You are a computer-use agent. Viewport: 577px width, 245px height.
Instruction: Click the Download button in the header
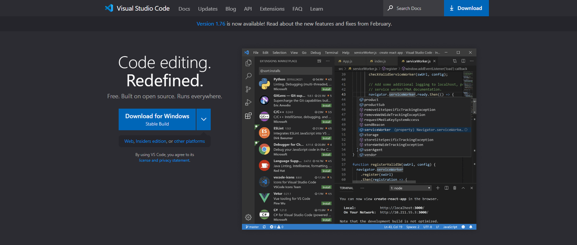click(x=466, y=8)
